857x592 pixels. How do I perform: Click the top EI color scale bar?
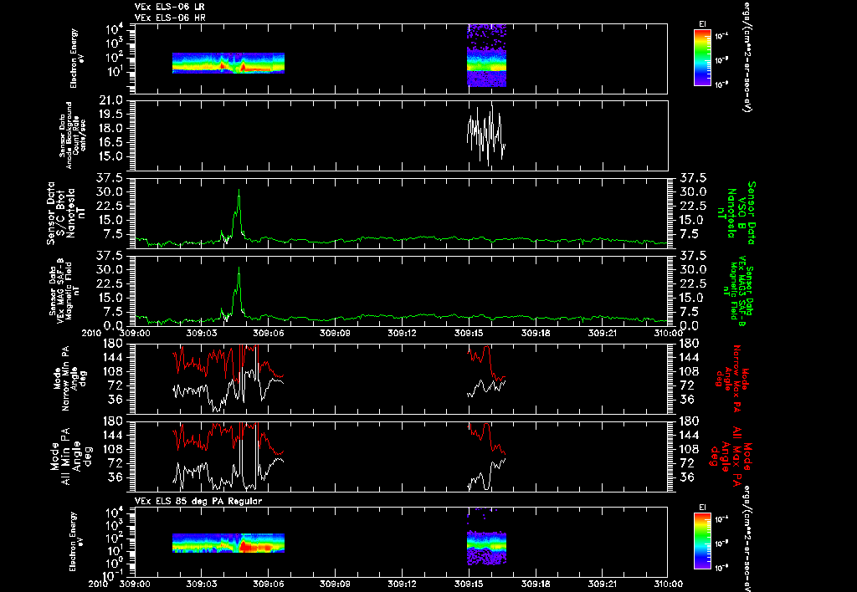(702, 58)
